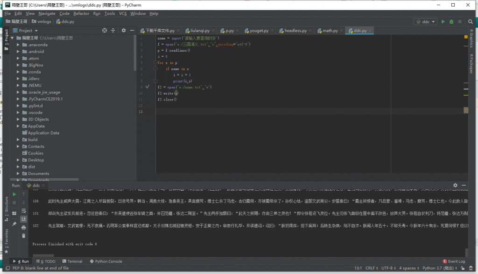
Task: Run the ddc configuration from top toolbar
Action: point(443,21)
